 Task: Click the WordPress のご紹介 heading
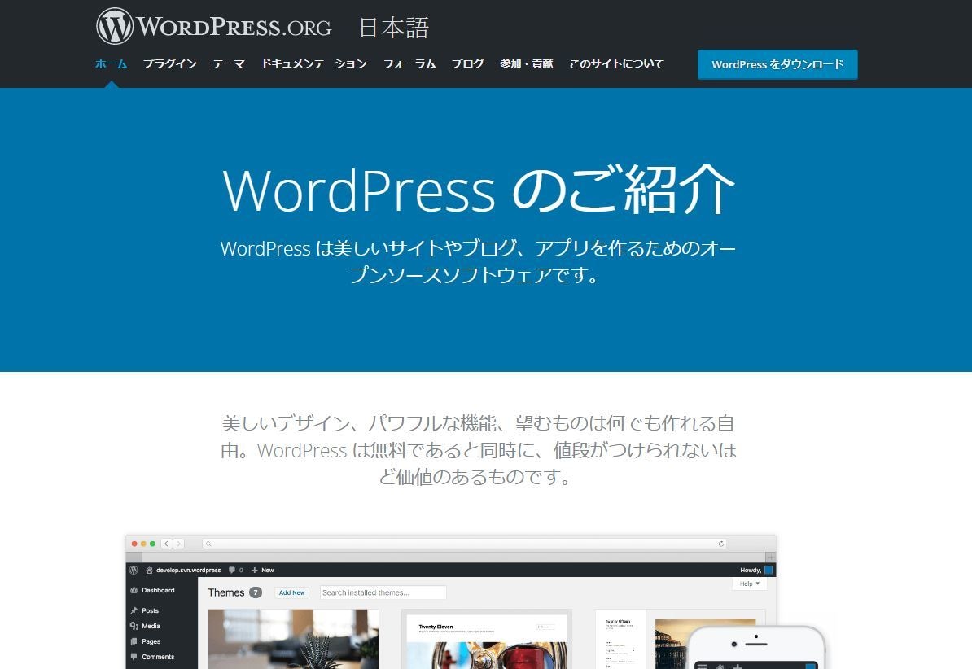point(478,190)
